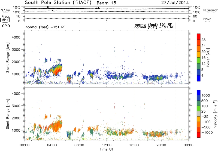Click the power panel "Slant Range [km]" label
Image resolution: width=218 pixels, height=151 pixels.
point(8,58)
